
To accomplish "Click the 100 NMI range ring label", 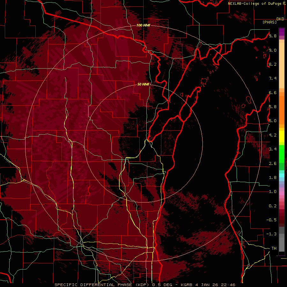I will (x=143, y=25).
